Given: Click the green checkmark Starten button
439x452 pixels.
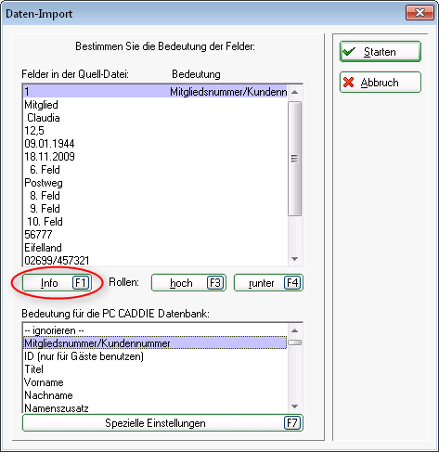Looking at the screenshot, I should [x=381, y=52].
